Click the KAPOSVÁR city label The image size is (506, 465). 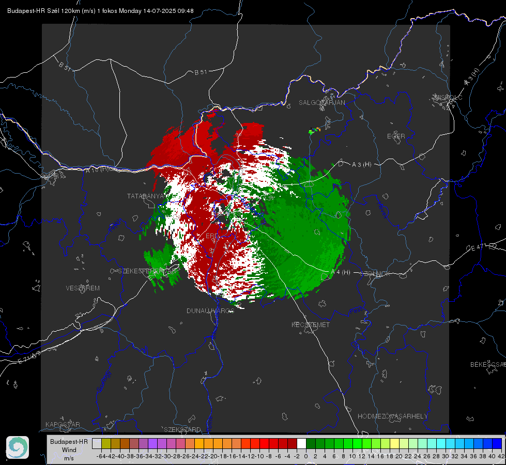tap(63, 424)
